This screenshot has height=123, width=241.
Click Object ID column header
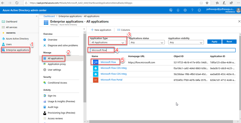coord(179,56)
